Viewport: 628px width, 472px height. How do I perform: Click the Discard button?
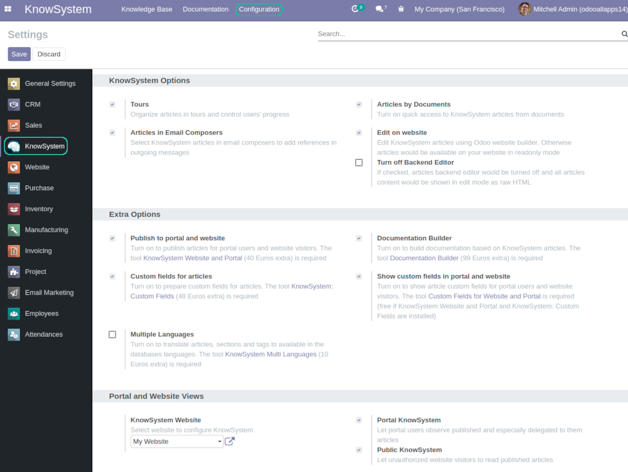[49, 54]
